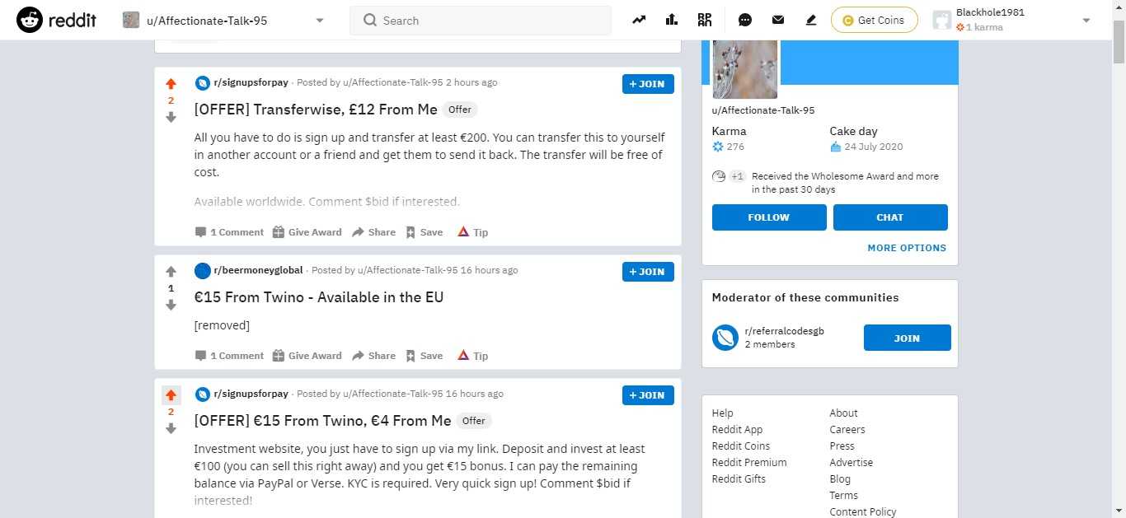The width and height of the screenshot is (1126, 518).
Task: Expand the u/Affectionate-Talk-95 navigation dropdown
Action: coord(320,21)
